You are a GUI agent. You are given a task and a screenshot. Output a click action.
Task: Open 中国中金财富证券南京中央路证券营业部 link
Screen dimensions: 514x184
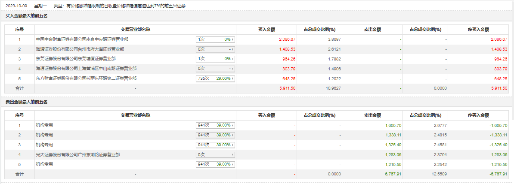pos(82,39)
